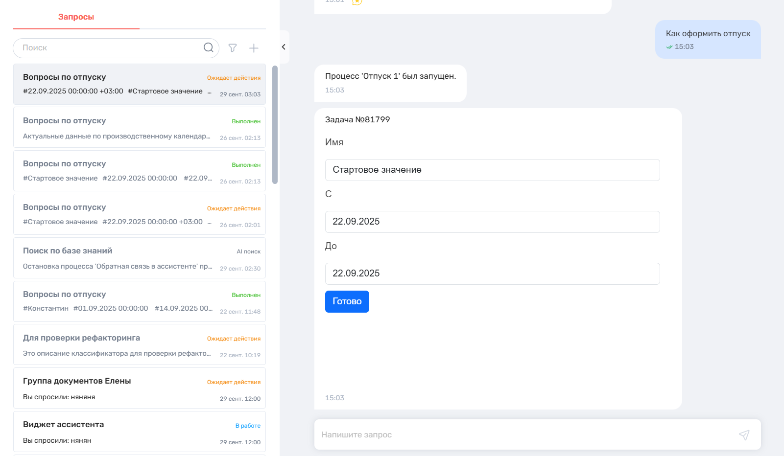Collapse the requests sidebar with chevron

pos(284,47)
